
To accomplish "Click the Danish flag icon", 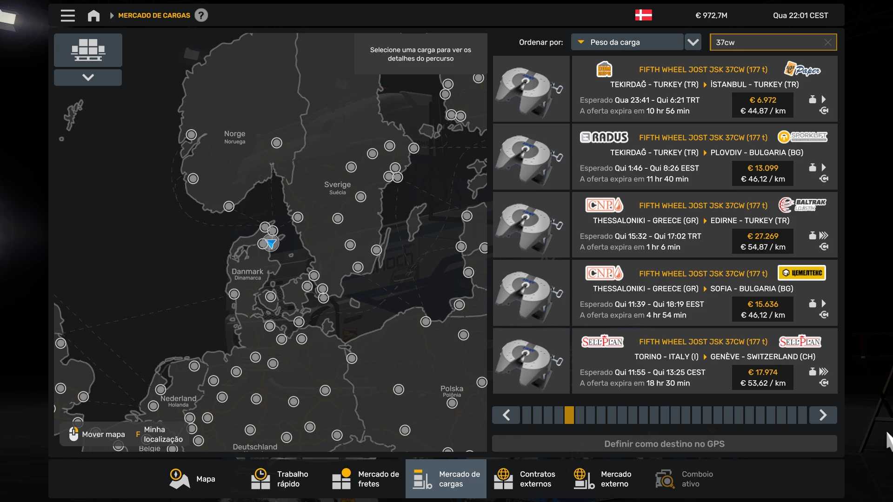I will click(x=643, y=15).
